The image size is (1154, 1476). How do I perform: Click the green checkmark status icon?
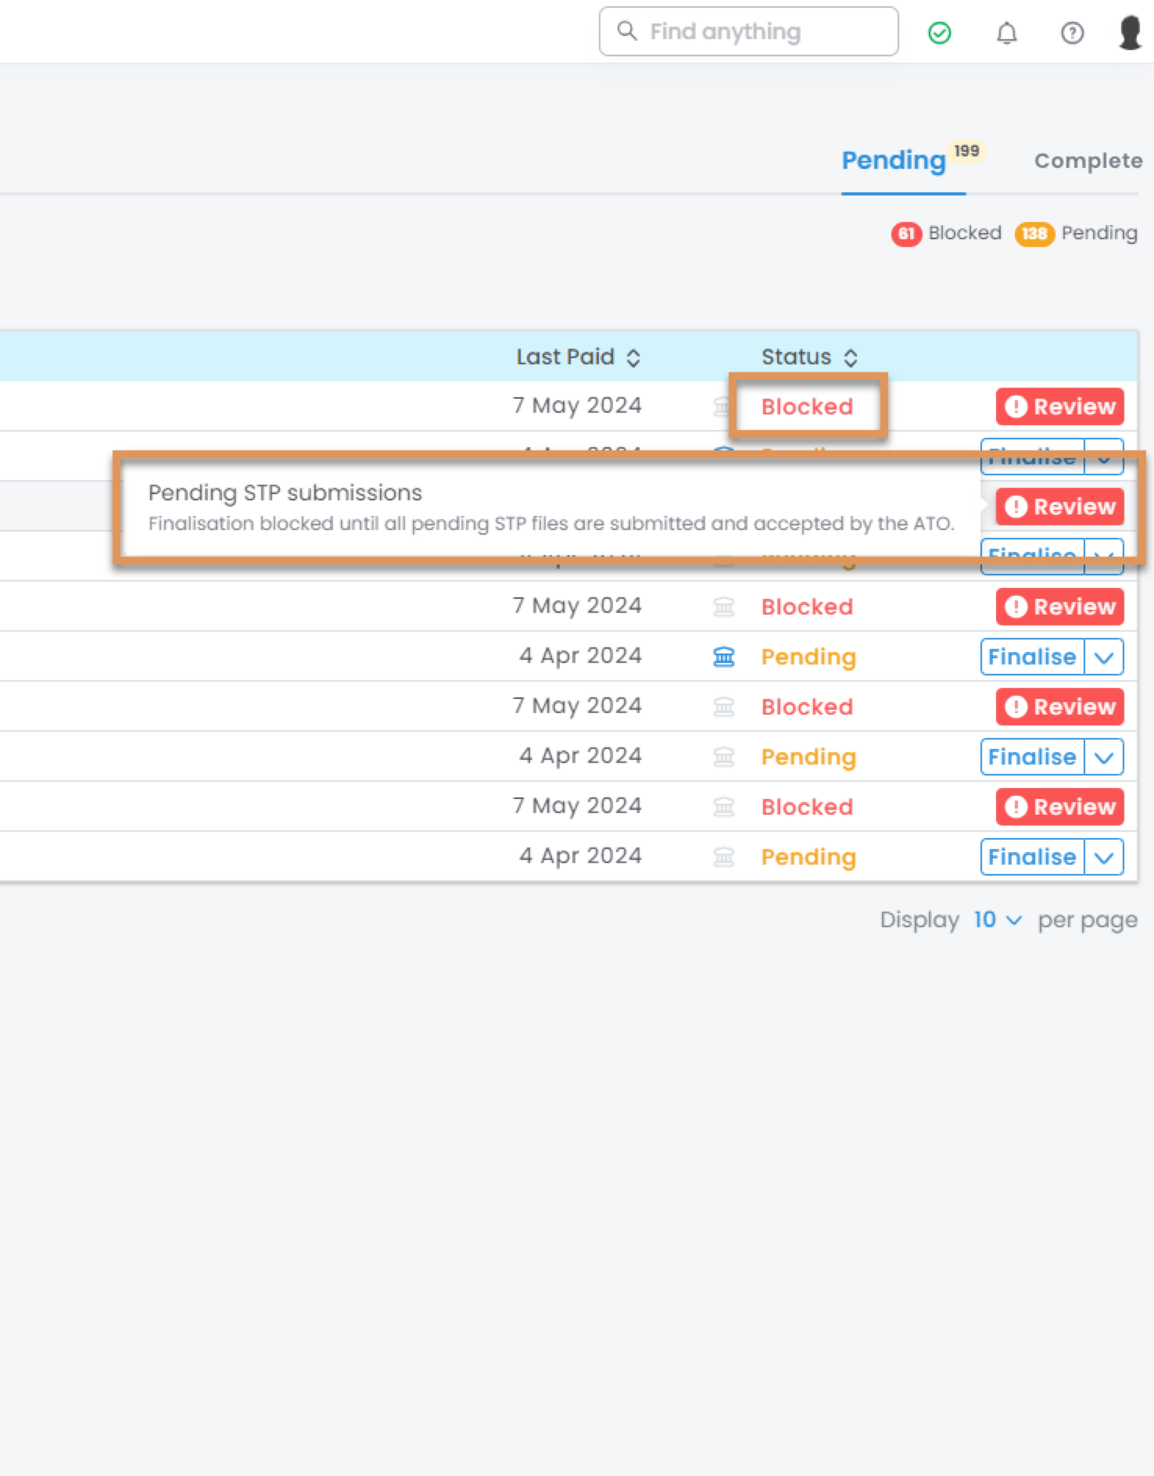coord(939,33)
